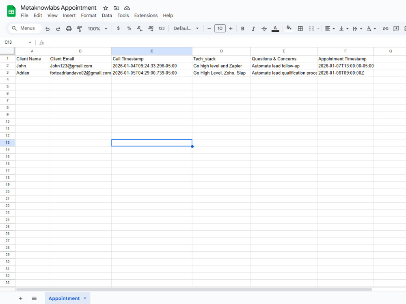Open the View menu
Viewport: 406px width, 304px height.
52,15
